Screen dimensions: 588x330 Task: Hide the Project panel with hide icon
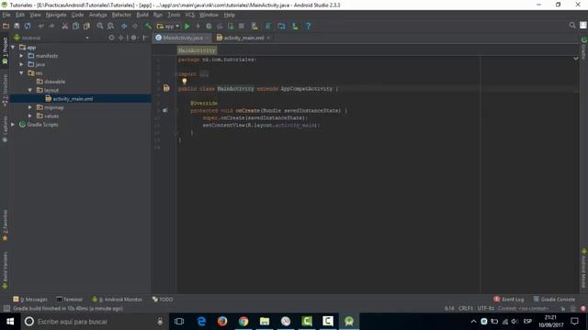coord(145,38)
